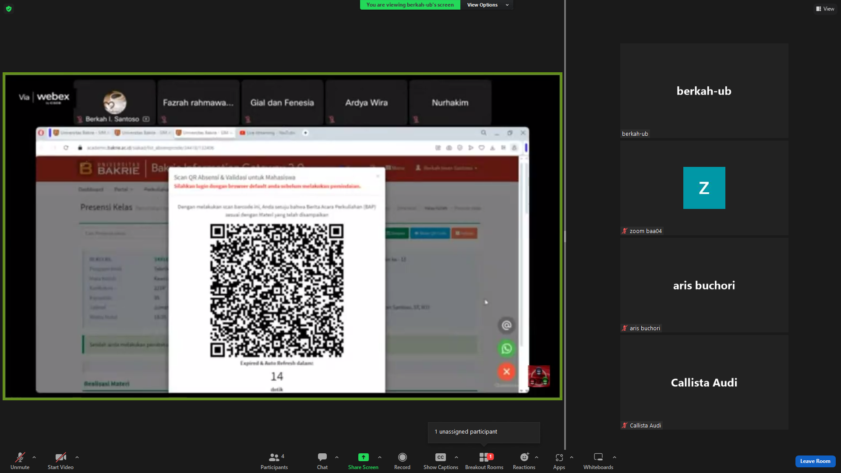Click the unassigned participant notification
This screenshot has width=841, height=473.
coord(484,432)
